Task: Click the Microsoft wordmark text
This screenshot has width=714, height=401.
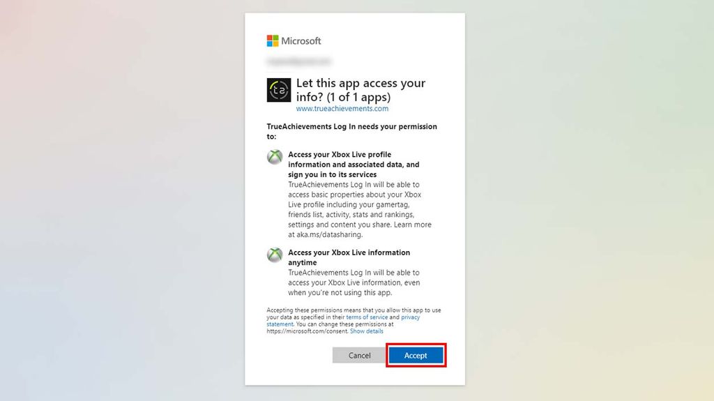Action: (301, 41)
